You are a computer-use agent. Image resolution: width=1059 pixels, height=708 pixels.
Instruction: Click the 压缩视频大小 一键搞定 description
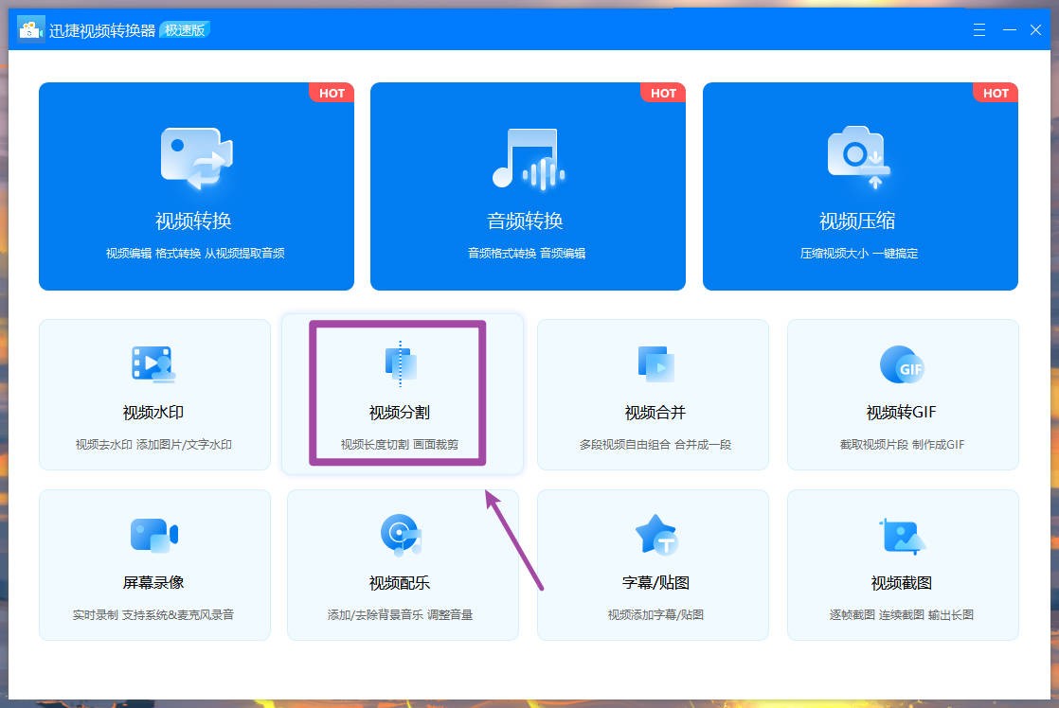859,255
